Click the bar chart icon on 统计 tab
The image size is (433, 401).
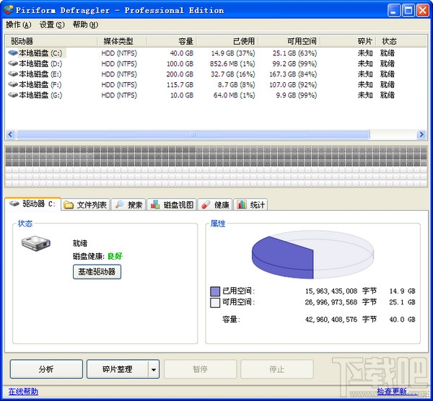click(242, 205)
